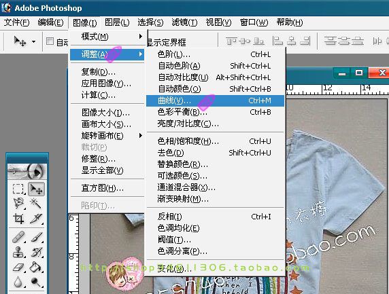Viewport: 389px width, 294px height.
Task: Select the Dodge tool
Action: click(x=36, y=282)
